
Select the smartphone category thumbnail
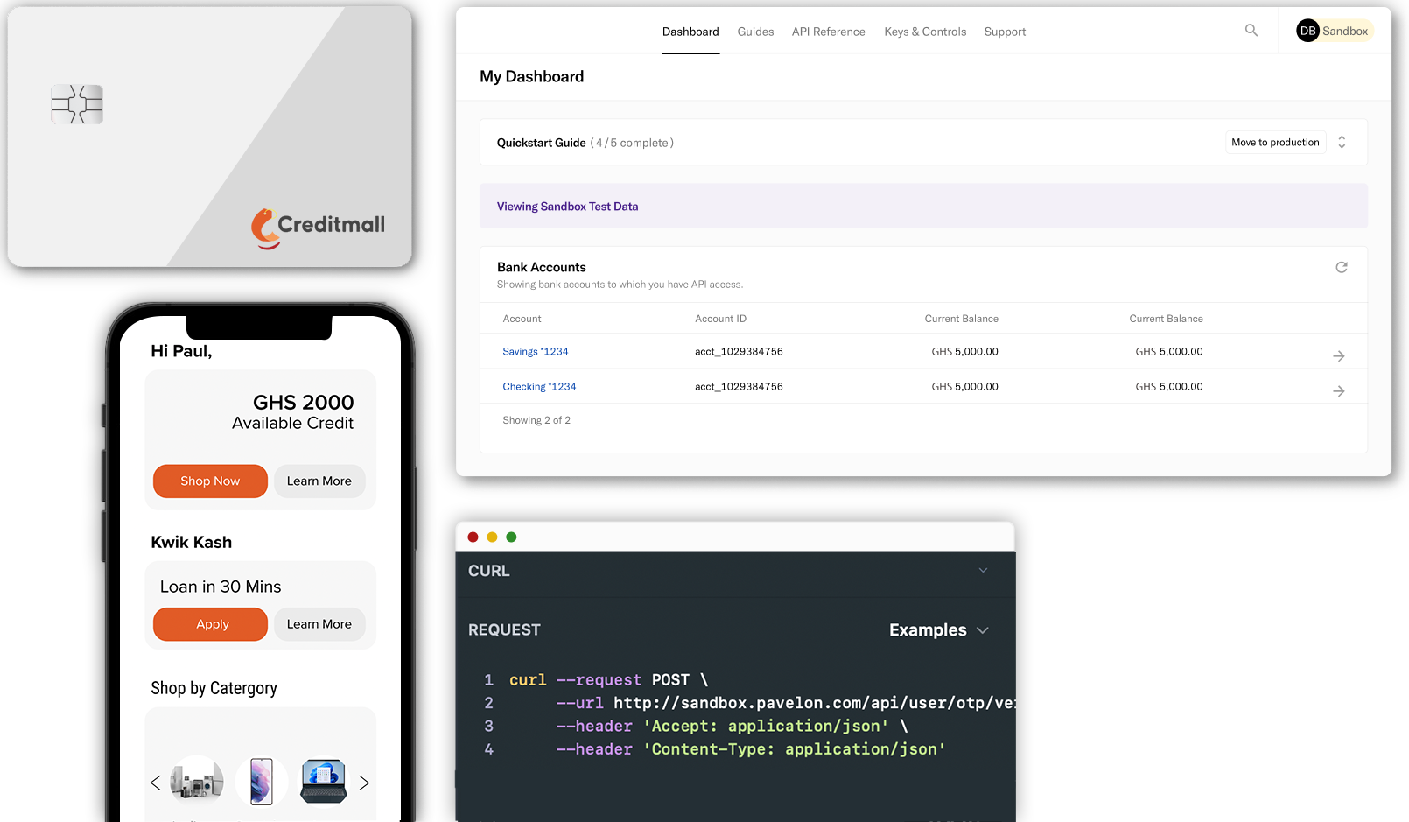tap(261, 782)
